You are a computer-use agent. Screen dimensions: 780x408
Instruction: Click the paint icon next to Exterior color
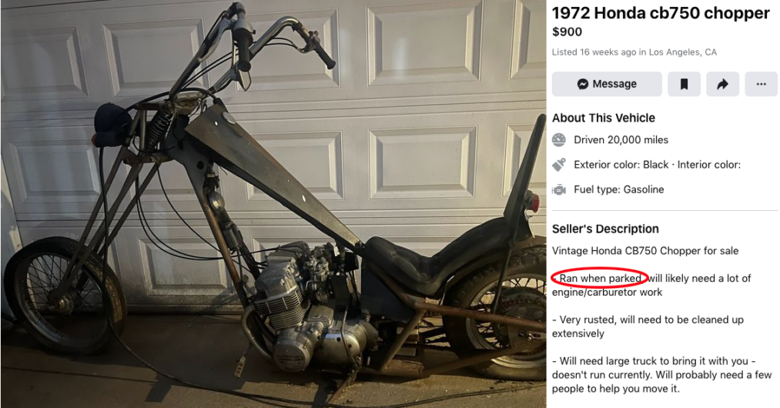coord(559,165)
